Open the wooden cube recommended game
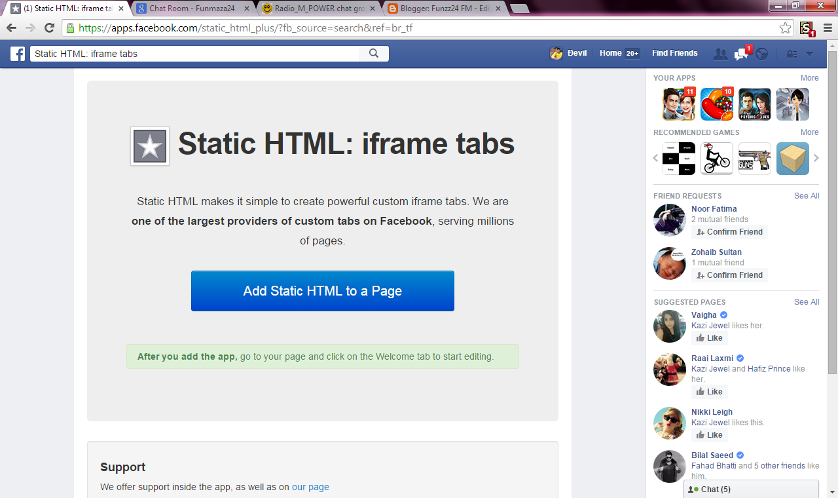Viewport: 838px width, 498px height. [x=793, y=159]
